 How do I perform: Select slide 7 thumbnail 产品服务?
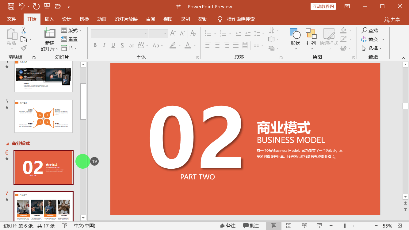pyautogui.click(x=44, y=206)
